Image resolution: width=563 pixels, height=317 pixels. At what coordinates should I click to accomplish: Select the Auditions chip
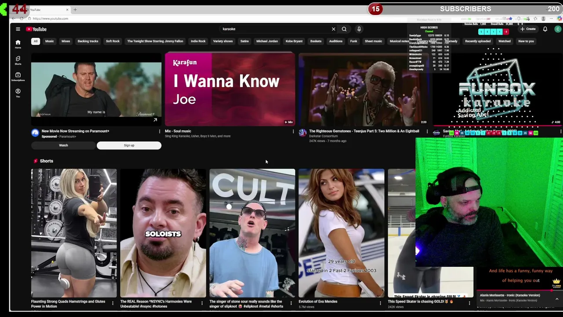coord(336,41)
